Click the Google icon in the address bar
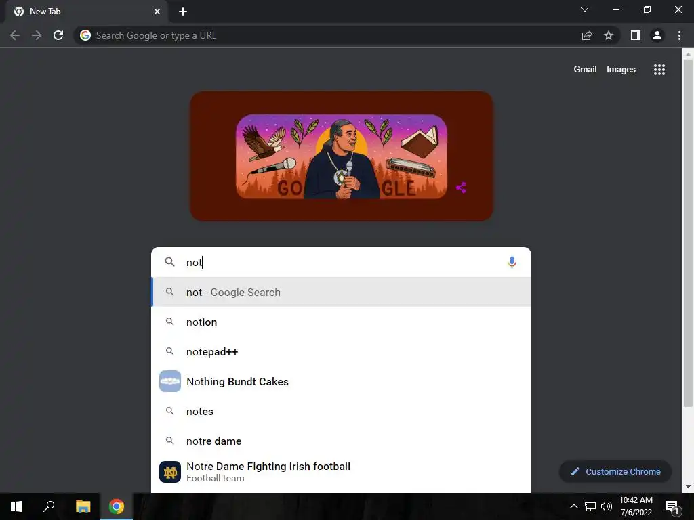694x520 pixels. (85, 35)
